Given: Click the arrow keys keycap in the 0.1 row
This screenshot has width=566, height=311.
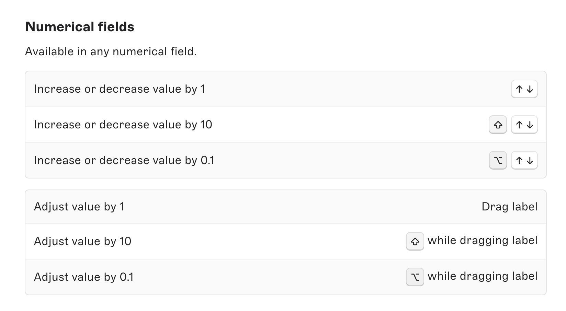Looking at the screenshot, I should point(524,160).
